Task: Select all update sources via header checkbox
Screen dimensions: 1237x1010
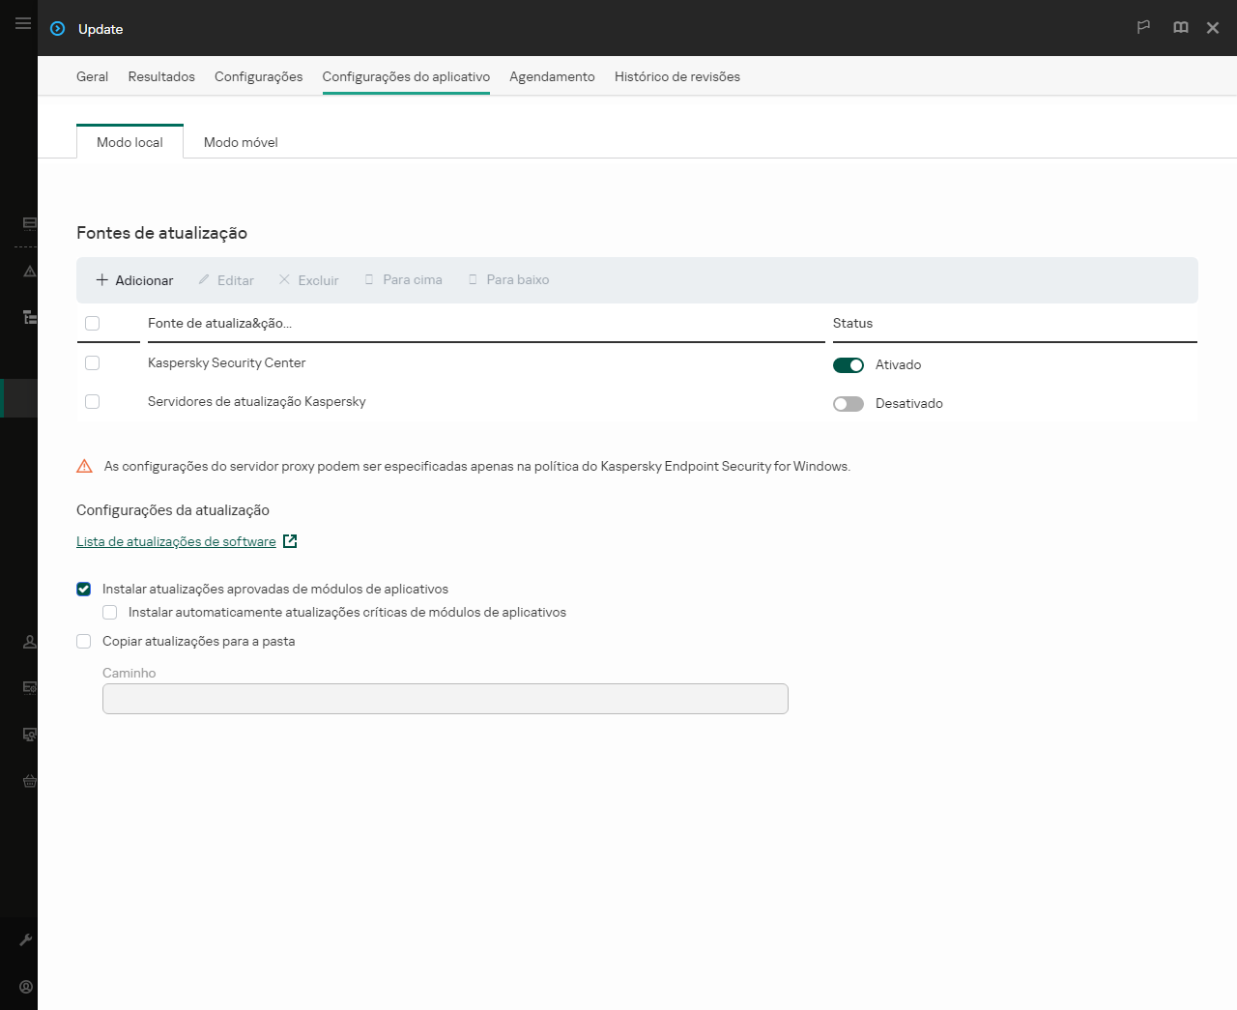Action: pos(93,323)
